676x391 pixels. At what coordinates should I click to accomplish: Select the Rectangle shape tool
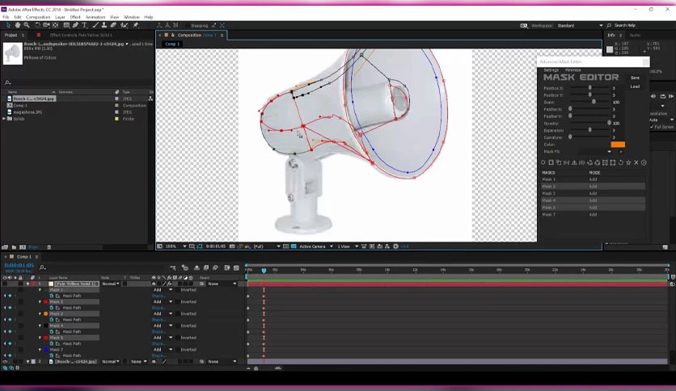point(66,25)
